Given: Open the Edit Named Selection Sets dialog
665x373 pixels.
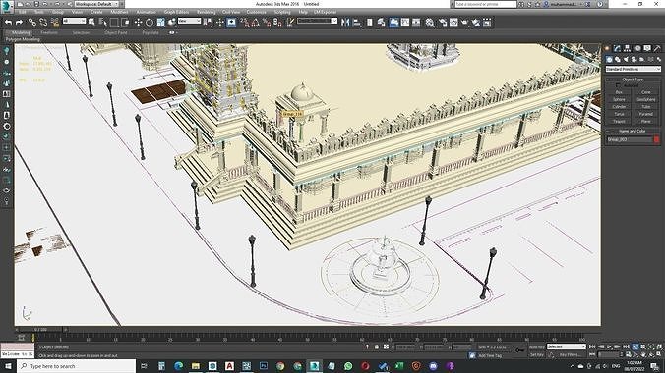Looking at the screenshot, I should [290, 22].
